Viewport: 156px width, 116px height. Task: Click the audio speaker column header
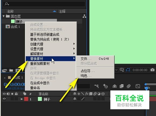point(8,94)
